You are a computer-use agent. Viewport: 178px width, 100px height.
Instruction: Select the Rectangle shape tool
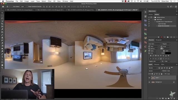coord(2,62)
